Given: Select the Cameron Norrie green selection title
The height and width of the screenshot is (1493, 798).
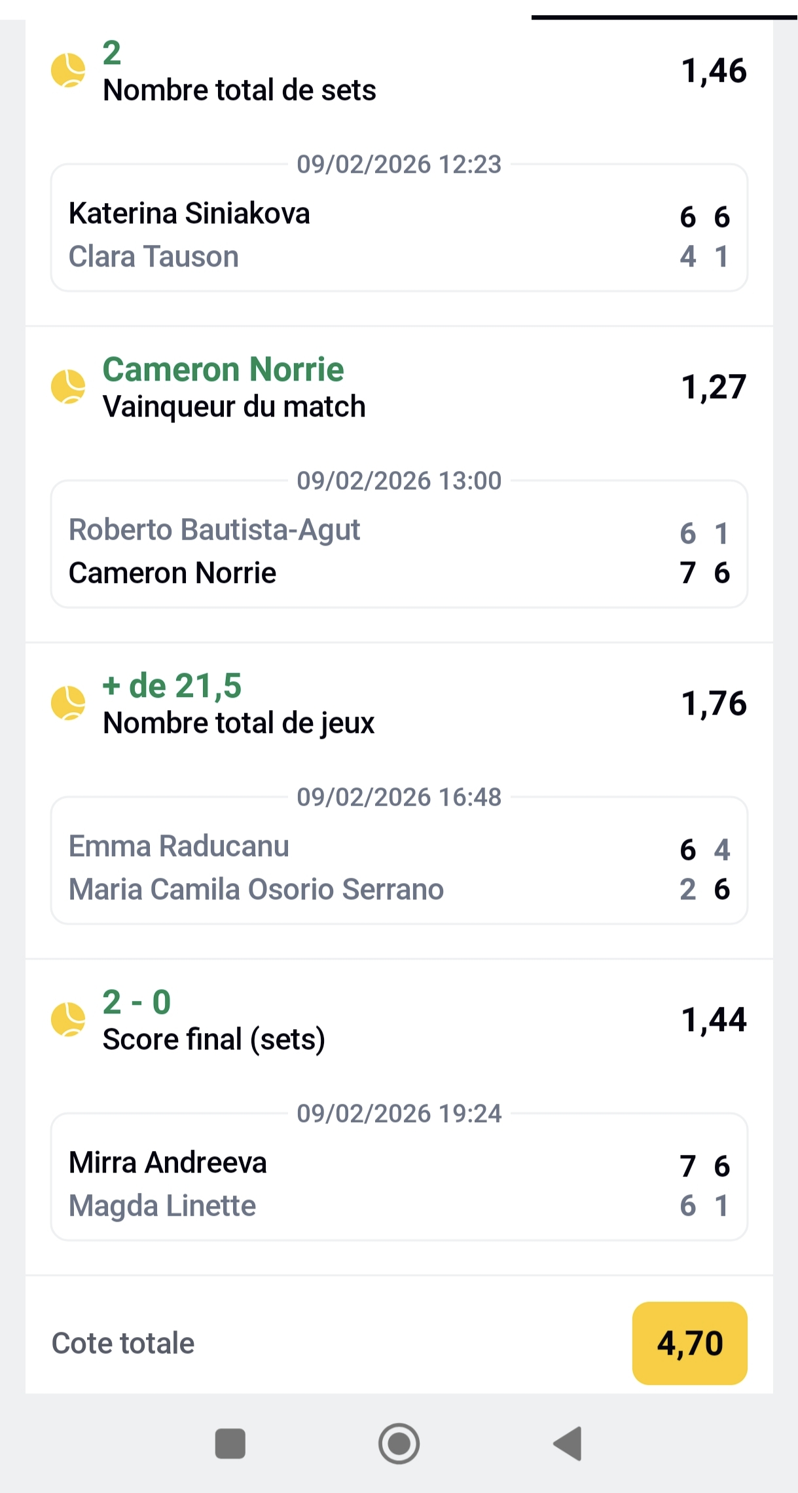Looking at the screenshot, I should tap(223, 369).
